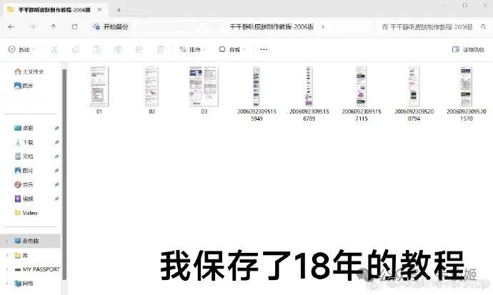This screenshot has height=295, width=493.
Task: Open the Video folder in the sidebar
Action: click(26, 213)
